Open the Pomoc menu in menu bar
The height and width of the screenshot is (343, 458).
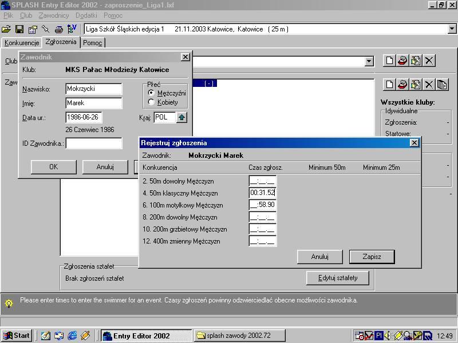click(x=113, y=15)
